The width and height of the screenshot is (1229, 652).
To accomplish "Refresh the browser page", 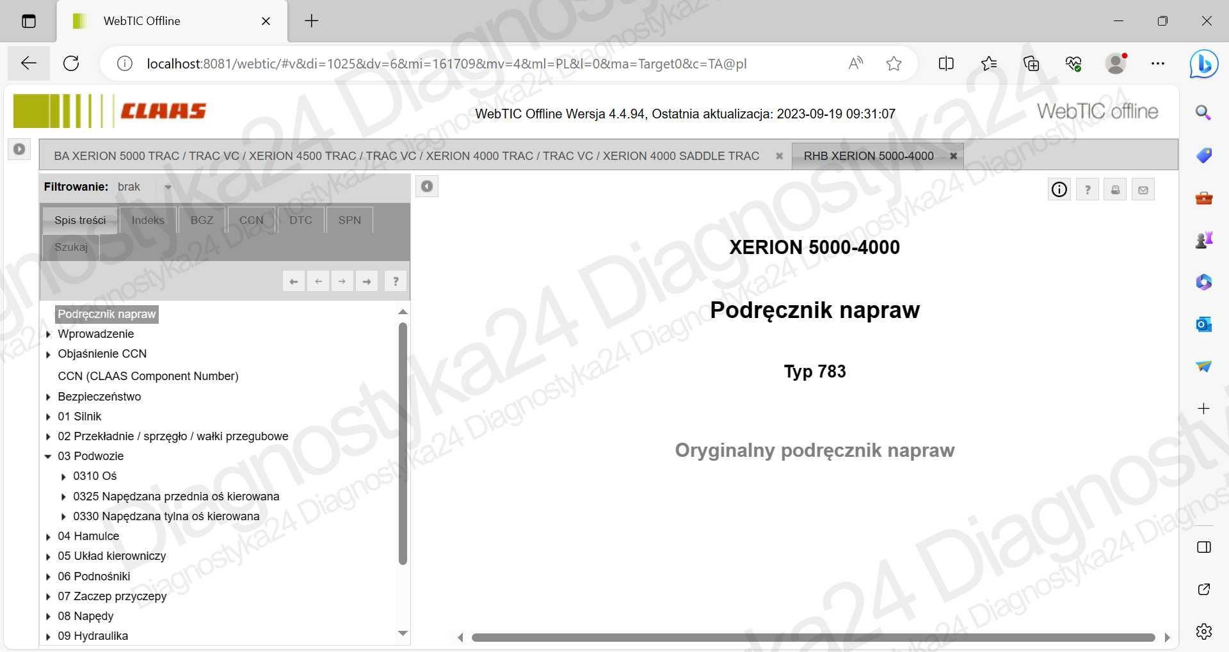I will coord(71,63).
